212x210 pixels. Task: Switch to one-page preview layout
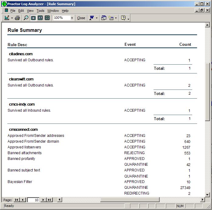point(33,18)
